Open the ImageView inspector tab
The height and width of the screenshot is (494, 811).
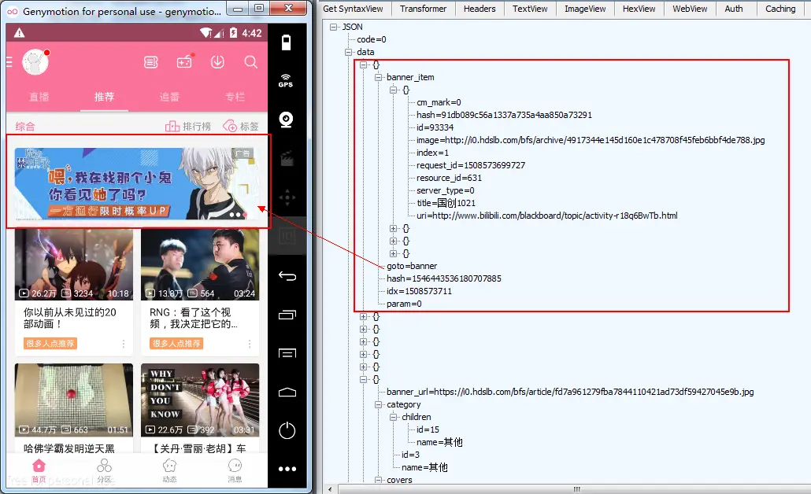585,9
